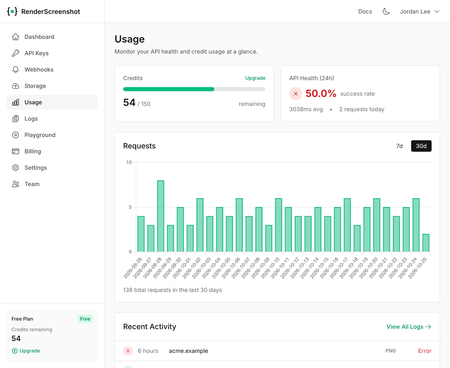
Task: Click the circled arrow icon beside Upgrade in the Free Plan card
Action: (x=15, y=351)
